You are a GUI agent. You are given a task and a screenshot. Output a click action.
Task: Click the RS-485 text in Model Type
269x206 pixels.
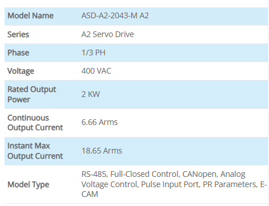95,174
